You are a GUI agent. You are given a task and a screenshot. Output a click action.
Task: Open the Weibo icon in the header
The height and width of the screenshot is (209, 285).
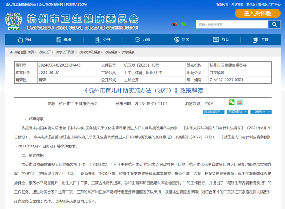point(175,24)
